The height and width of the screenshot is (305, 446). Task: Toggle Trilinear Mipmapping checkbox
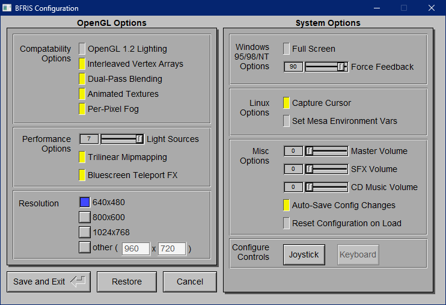pyautogui.click(x=82, y=157)
